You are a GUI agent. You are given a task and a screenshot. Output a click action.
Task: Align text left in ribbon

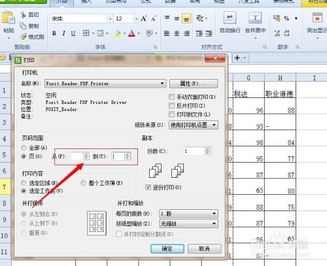point(167,33)
